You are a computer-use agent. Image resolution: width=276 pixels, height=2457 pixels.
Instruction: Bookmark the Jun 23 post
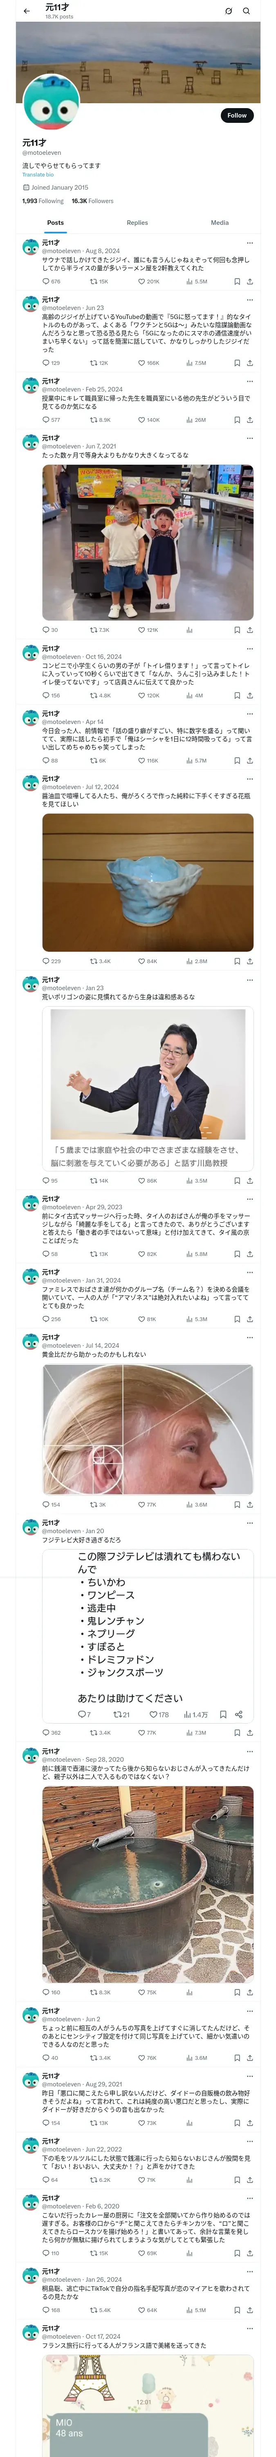click(x=237, y=362)
